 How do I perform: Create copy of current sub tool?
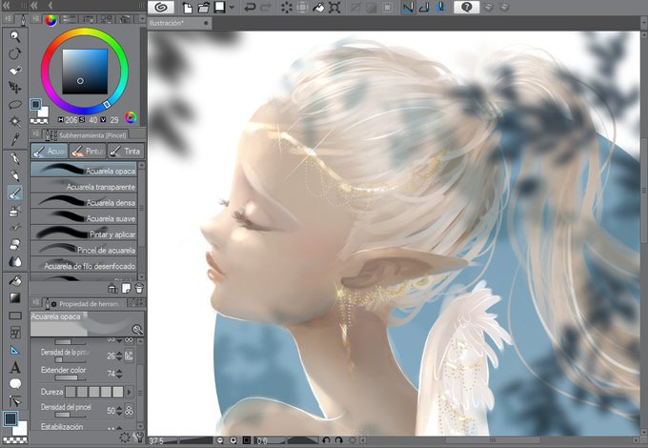(x=126, y=288)
